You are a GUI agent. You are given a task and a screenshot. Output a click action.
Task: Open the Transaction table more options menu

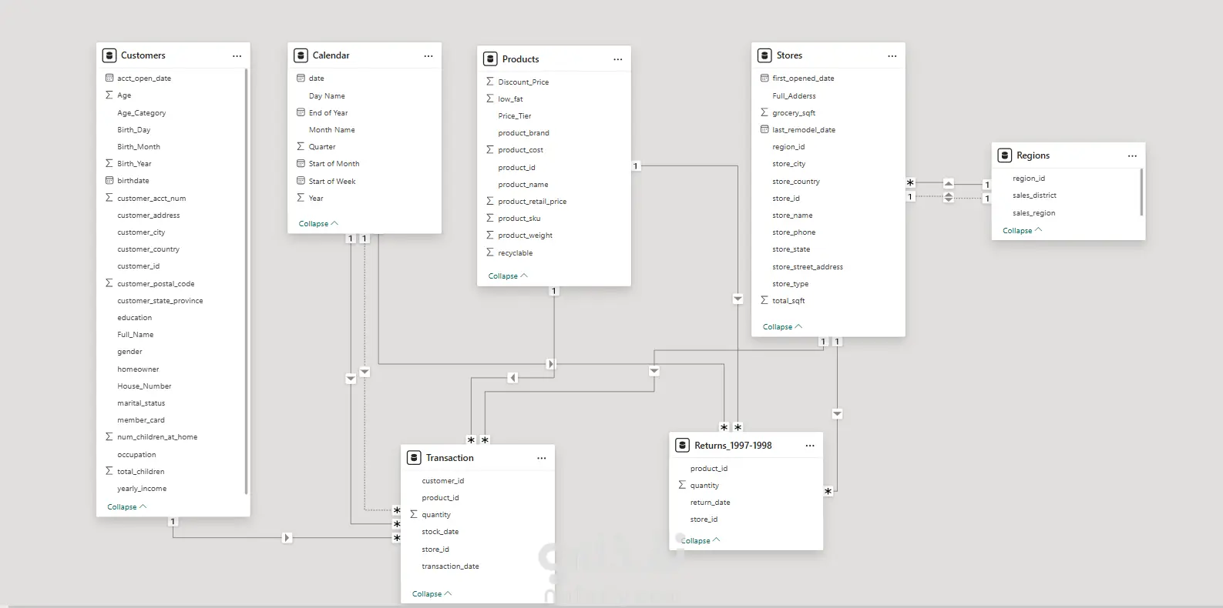(542, 458)
